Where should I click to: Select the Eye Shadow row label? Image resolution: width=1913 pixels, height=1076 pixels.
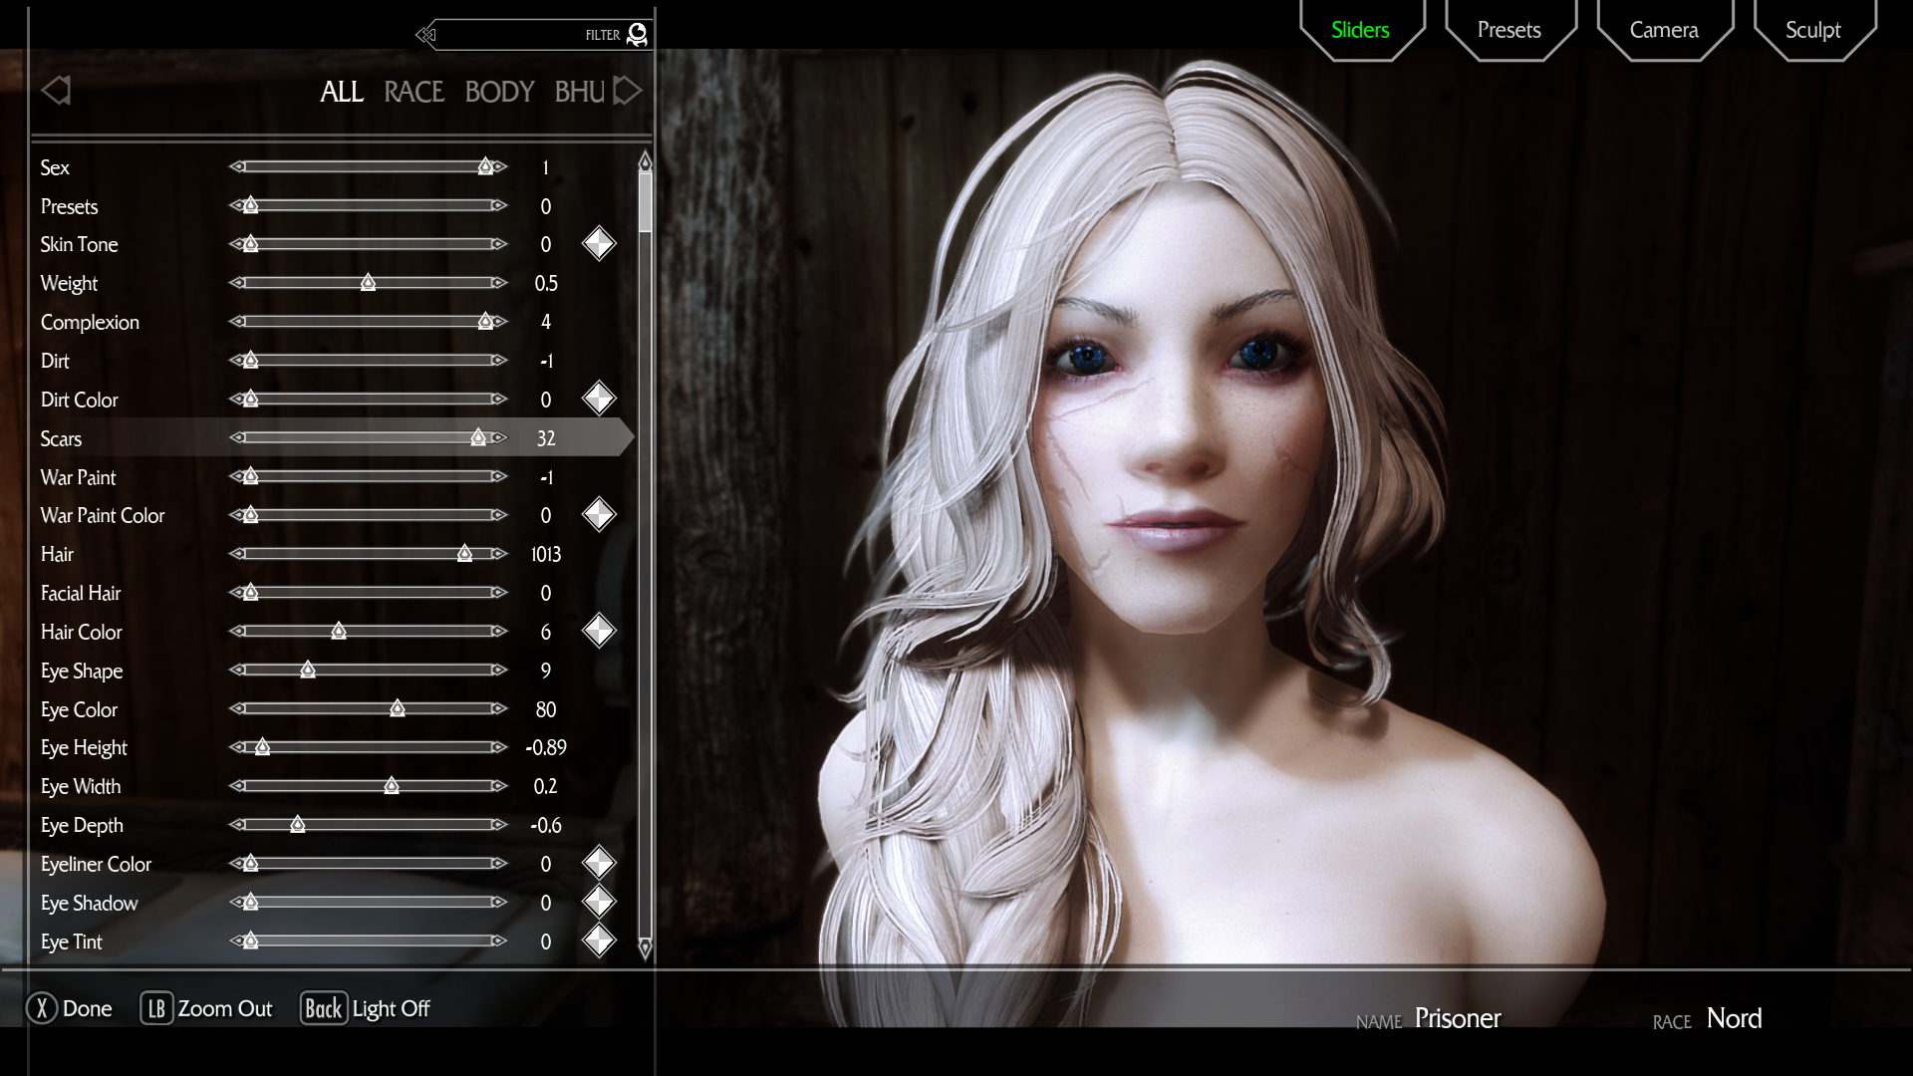click(89, 903)
